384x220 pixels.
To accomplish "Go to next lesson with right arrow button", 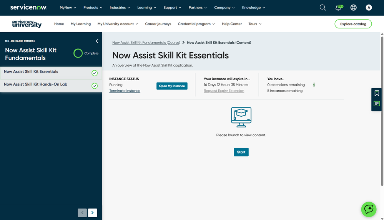I will (x=92, y=213).
